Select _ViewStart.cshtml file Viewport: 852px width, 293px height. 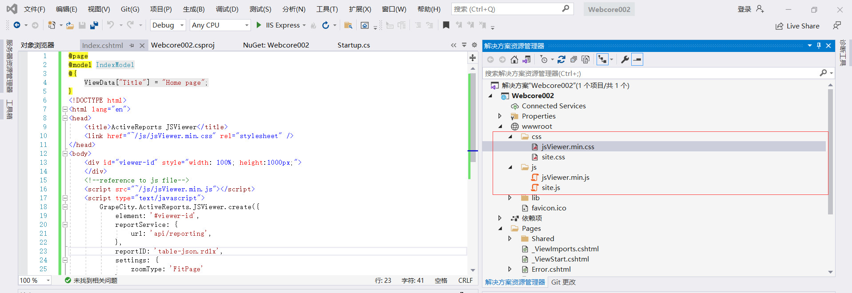[x=560, y=259]
